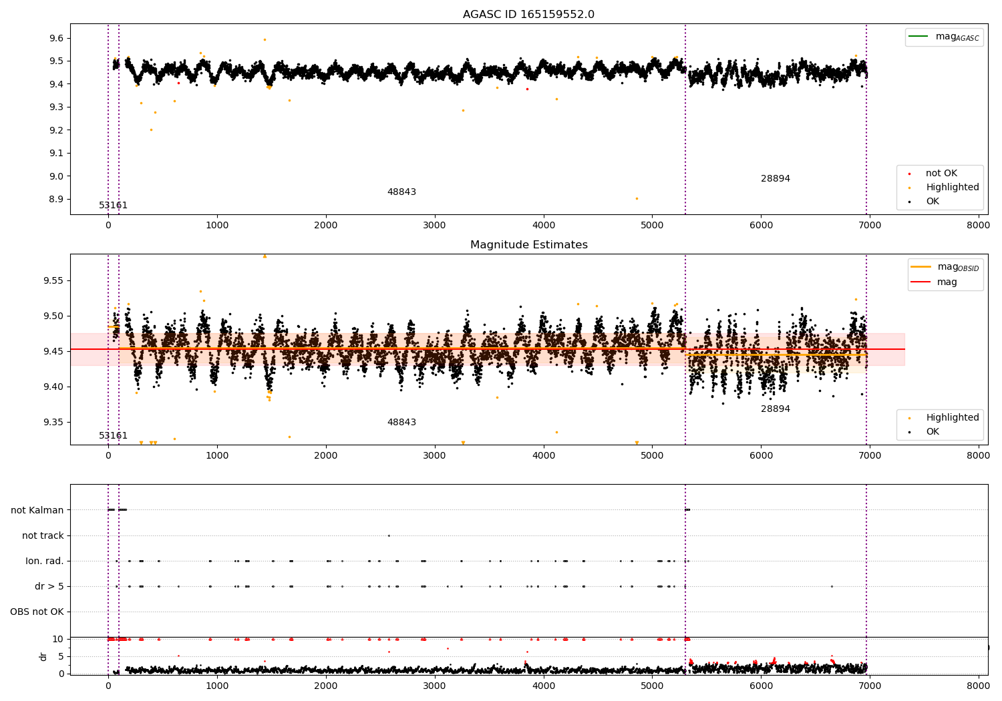Click the 9.40 y-tick in the middle plot
Viewport: 1002px width, 701px height.
coord(53,387)
